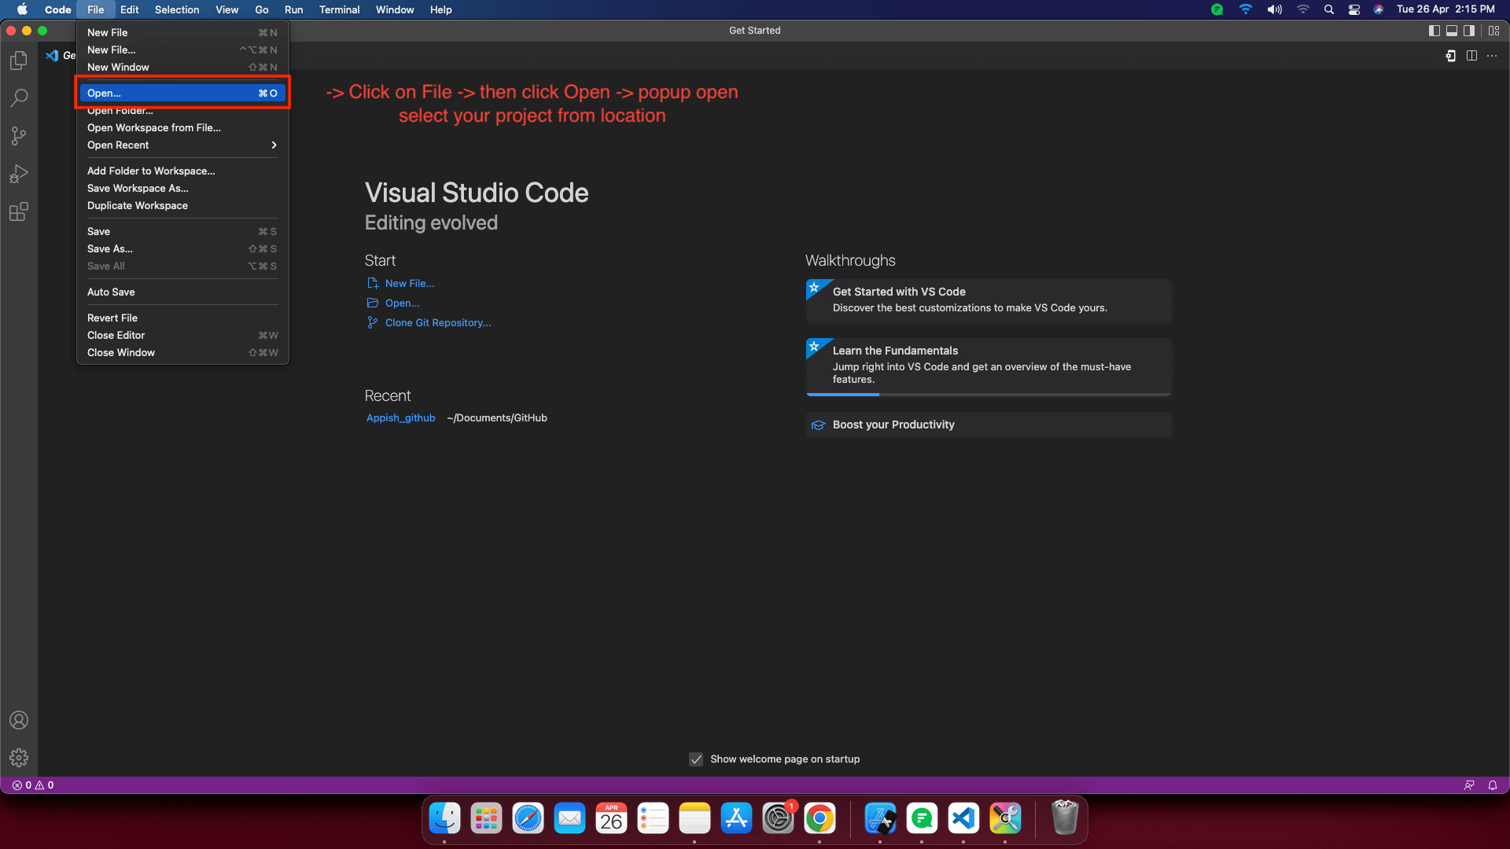Open the Manage gear icon
The image size is (1510, 849).
(x=19, y=758)
